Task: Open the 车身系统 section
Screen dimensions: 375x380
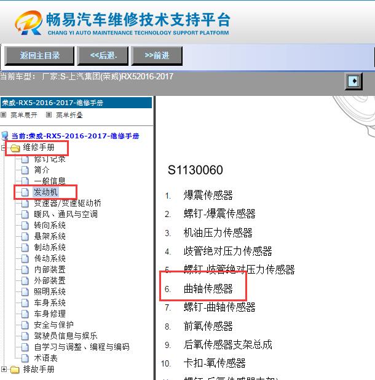Action: pyautogui.click(x=50, y=303)
